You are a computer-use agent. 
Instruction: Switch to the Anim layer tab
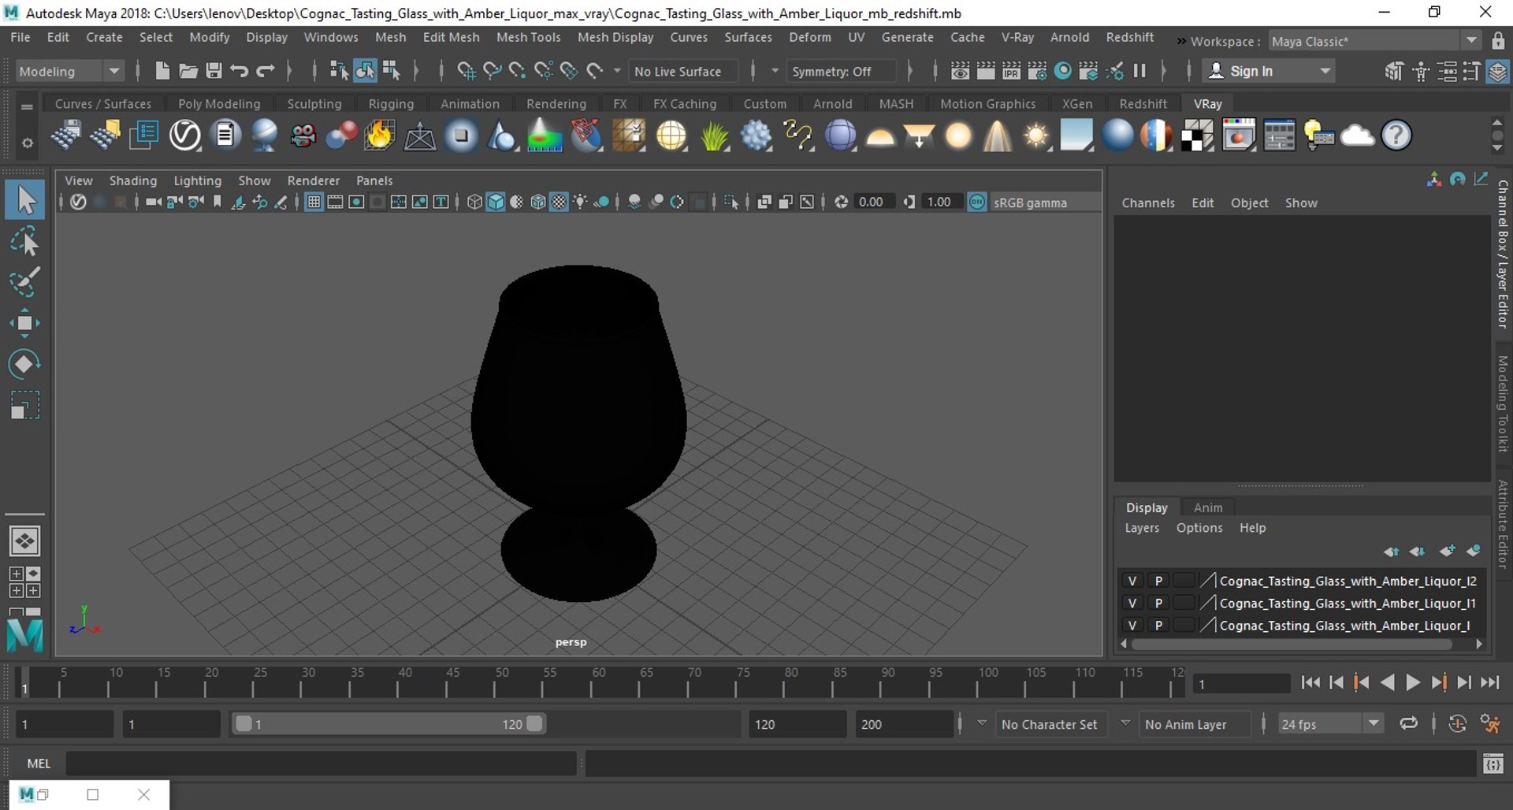(1207, 507)
